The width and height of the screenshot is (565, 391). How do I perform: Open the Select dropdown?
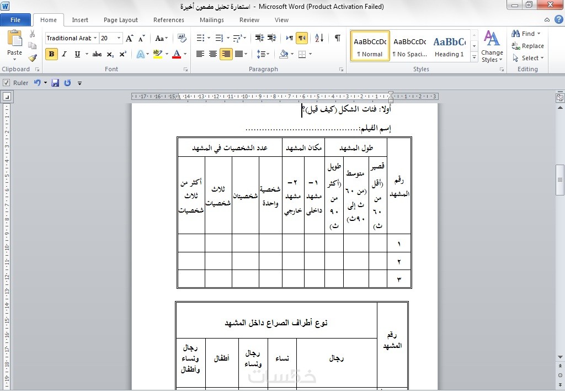[528, 58]
